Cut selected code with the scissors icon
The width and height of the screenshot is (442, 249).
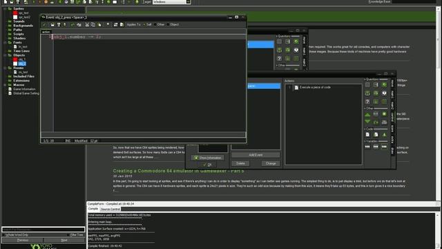click(87, 25)
